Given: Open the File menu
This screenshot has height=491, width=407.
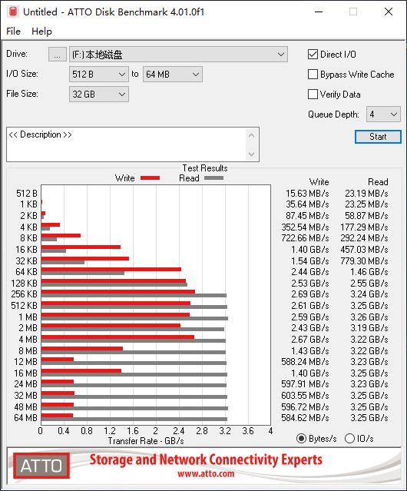Looking at the screenshot, I should [x=14, y=32].
